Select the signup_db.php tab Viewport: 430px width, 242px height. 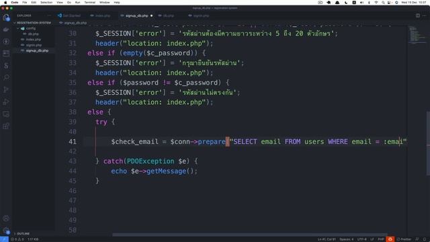tap(136, 15)
